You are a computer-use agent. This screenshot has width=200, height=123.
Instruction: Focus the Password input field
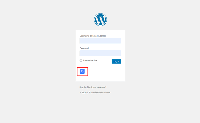pyautogui.click(x=100, y=53)
